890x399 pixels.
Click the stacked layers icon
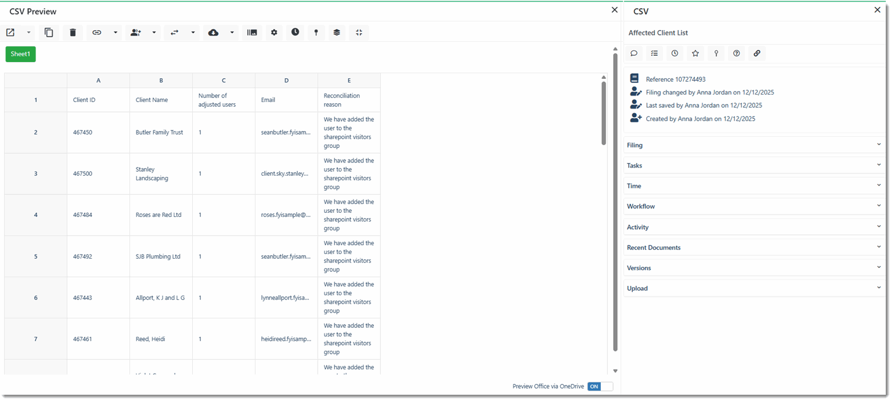[337, 32]
